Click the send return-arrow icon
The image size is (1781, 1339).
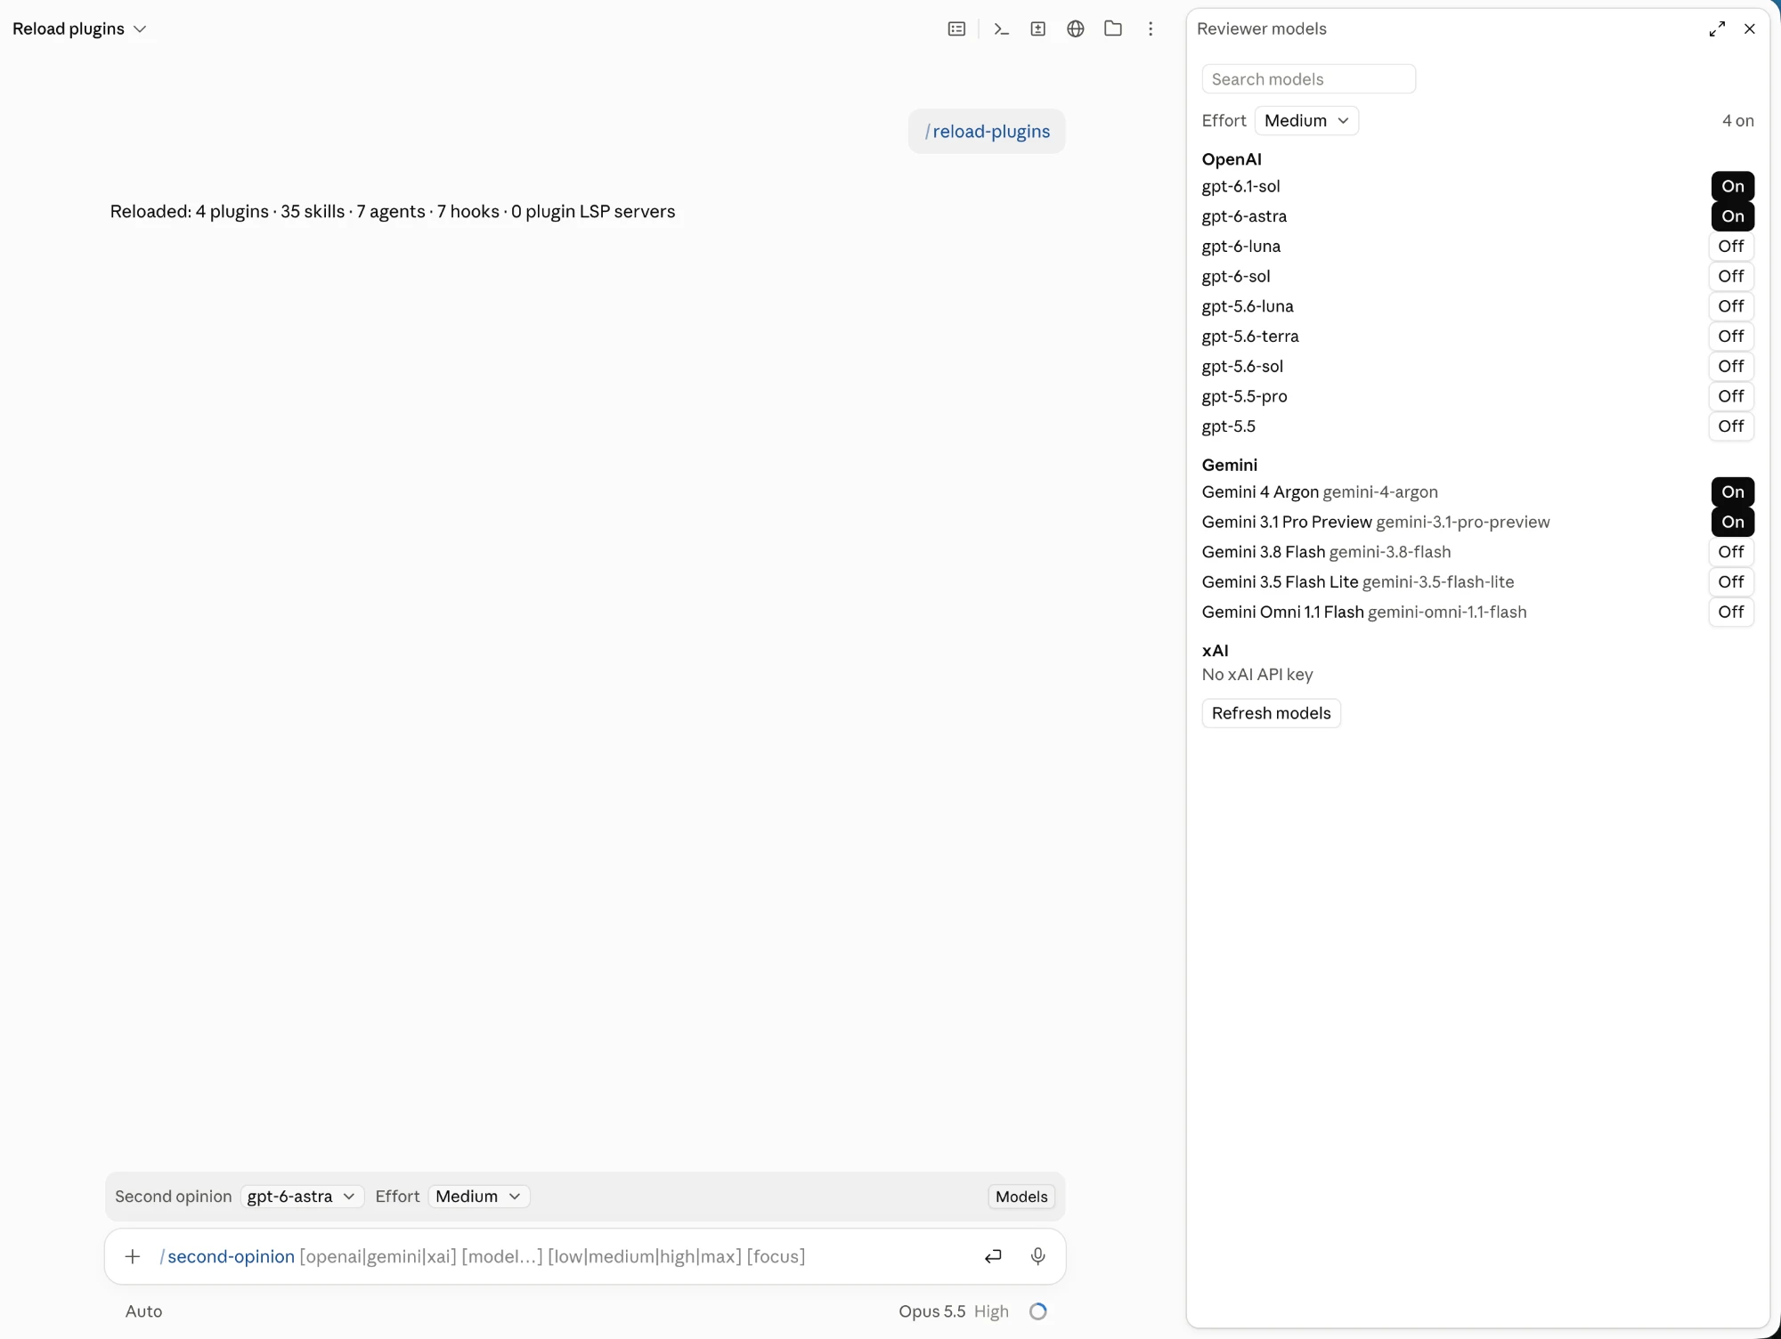[x=993, y=1256]
